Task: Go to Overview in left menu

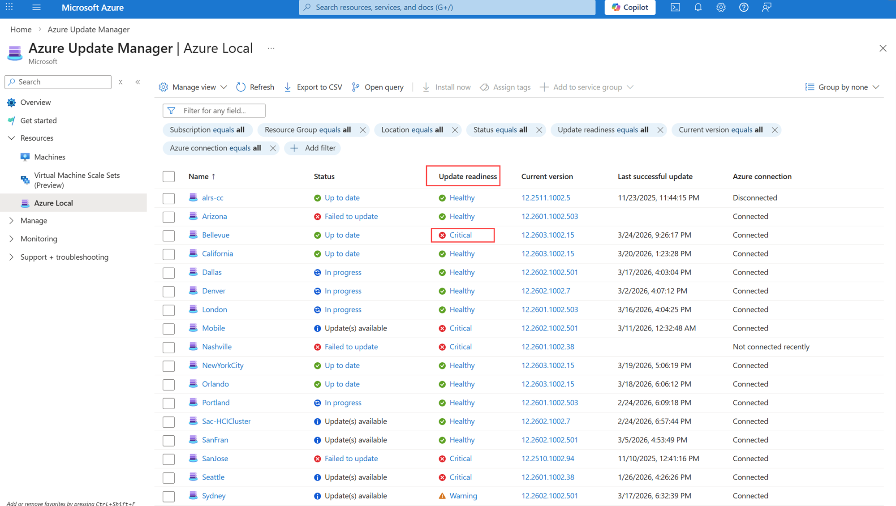Action: [x=35, y=102]
